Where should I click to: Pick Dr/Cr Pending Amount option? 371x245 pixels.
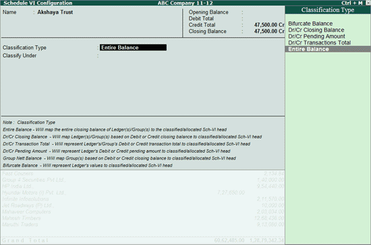[316, 36]
